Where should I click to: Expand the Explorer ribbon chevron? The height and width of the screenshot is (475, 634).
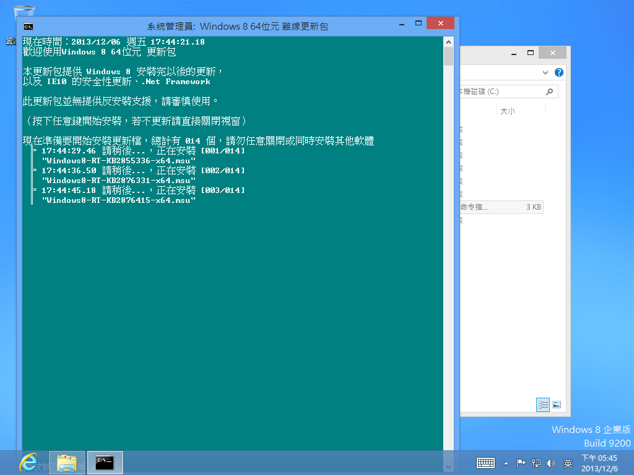(x=545, y=73)
